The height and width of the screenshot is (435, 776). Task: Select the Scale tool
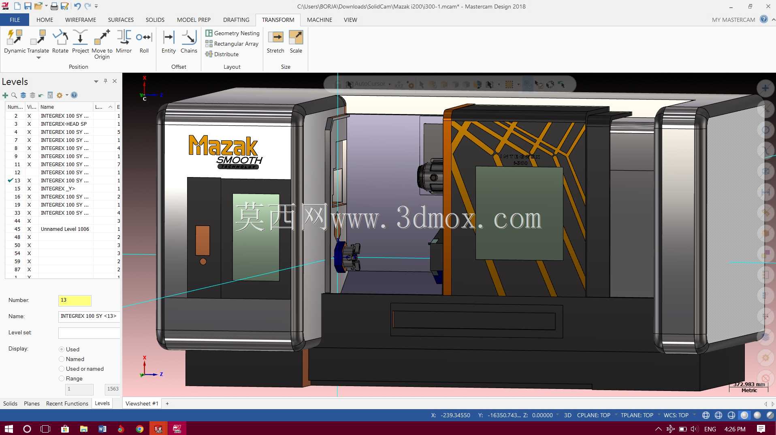pos(296,41)
